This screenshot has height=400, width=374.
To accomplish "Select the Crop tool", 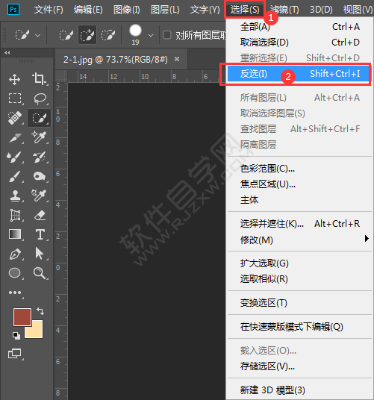I will tap(39, 79).
